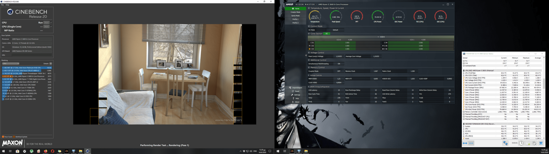Click the Temperature gauge
The height and width of the screenshot is (154, 549).
[315, 16]
